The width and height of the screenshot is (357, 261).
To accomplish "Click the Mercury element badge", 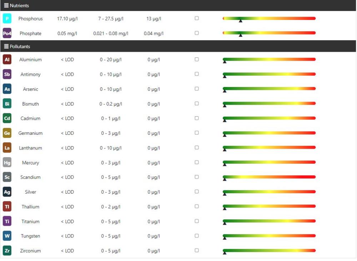I will pos(7,162).
